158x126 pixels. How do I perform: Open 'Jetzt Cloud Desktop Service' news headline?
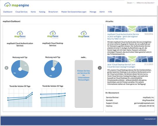point(121,66)
